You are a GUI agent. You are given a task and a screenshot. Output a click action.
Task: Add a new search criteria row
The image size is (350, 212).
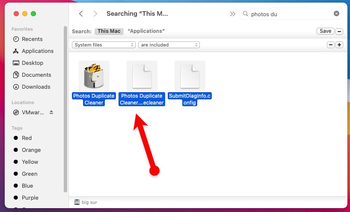pyautogui.click(x=339, y=45)
